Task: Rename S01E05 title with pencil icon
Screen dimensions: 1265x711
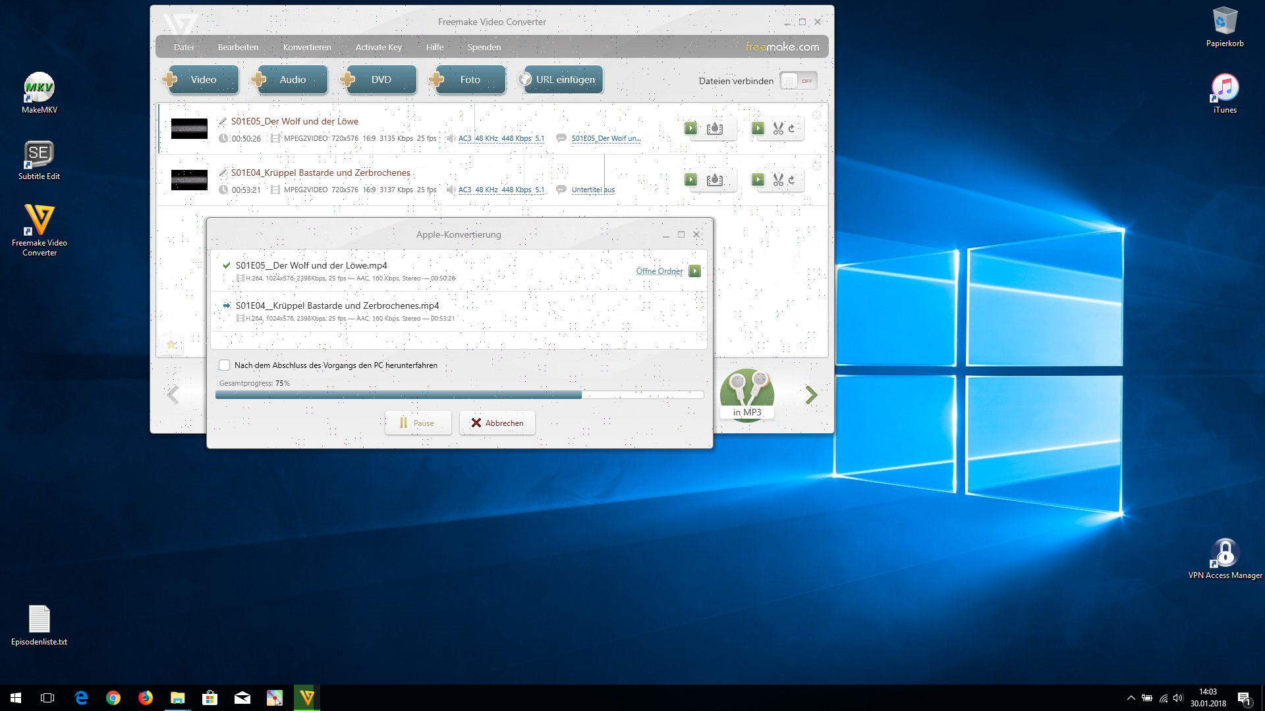Action: pyautogui.click(x=223, y=121)
